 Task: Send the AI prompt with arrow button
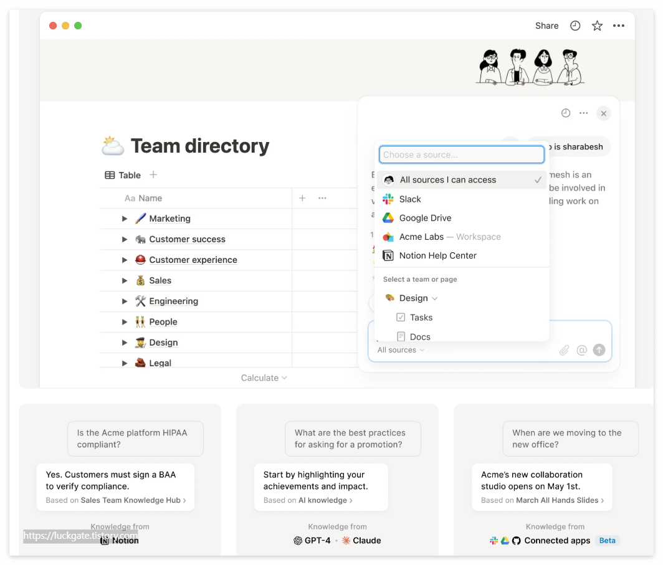599,350
